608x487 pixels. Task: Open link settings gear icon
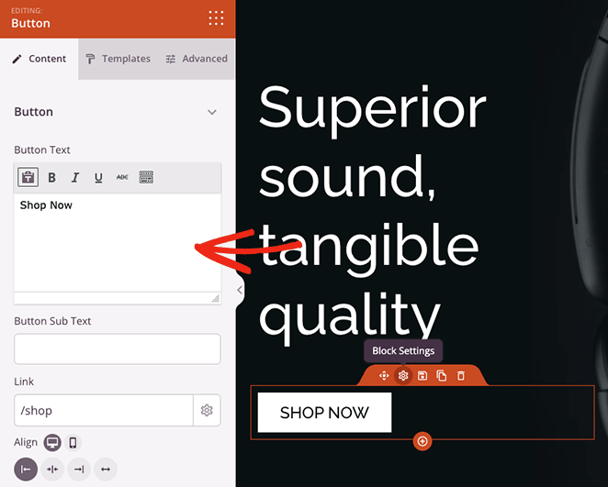[x=207, y=410]
